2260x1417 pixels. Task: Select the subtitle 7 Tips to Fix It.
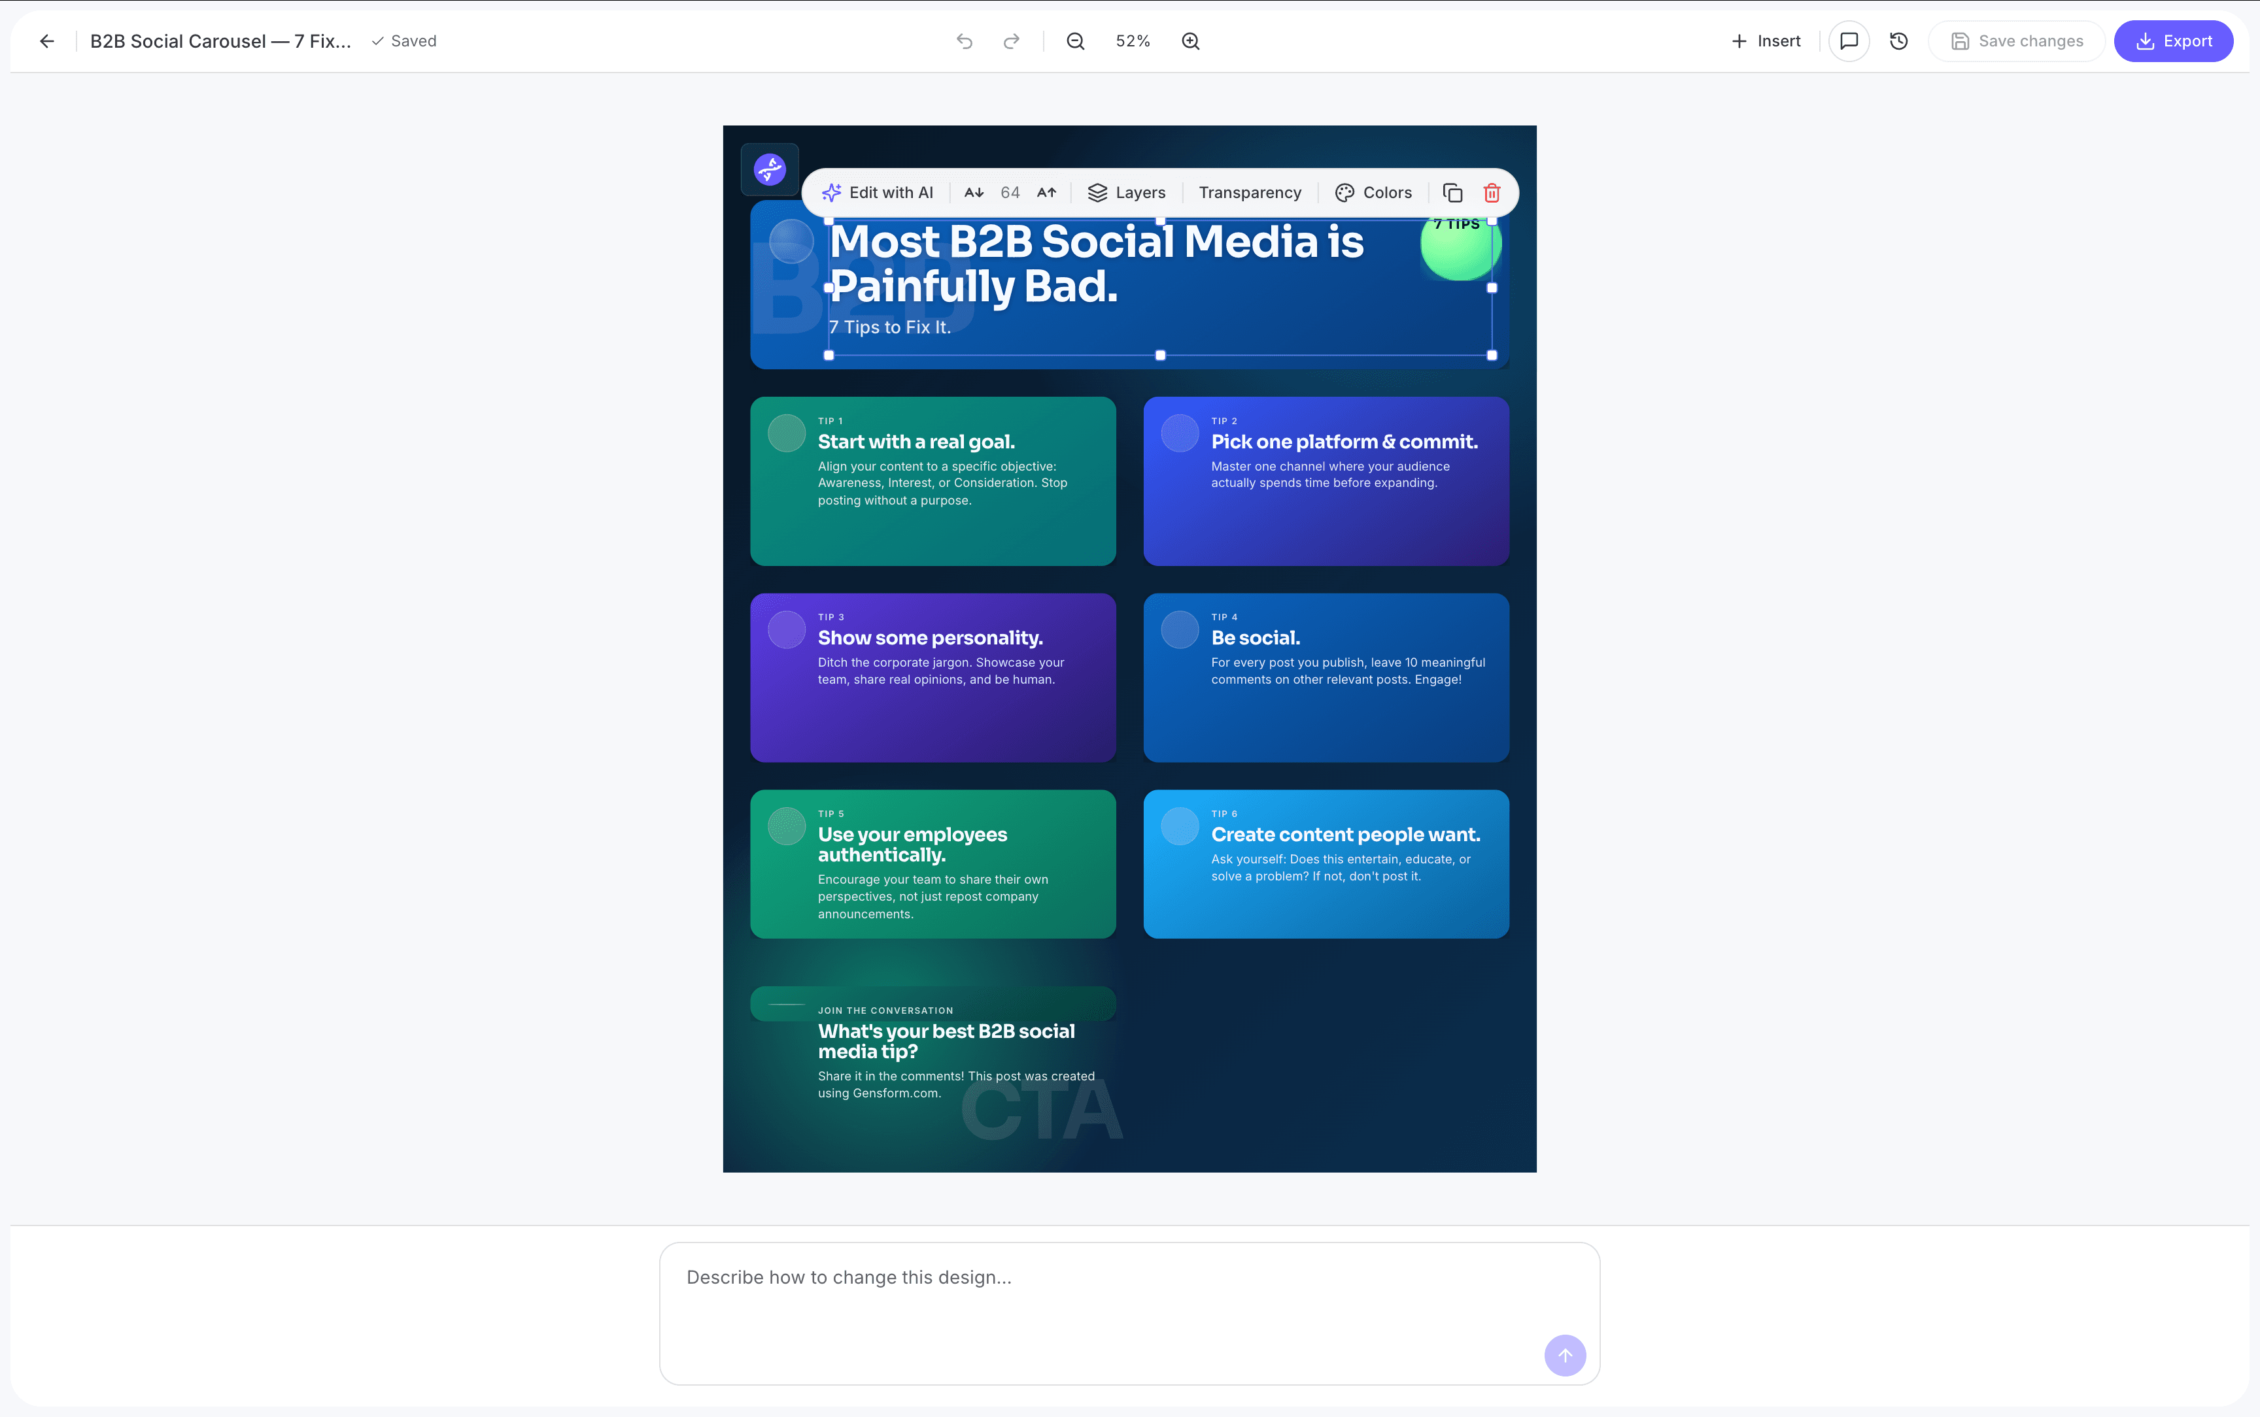[889, 327]
